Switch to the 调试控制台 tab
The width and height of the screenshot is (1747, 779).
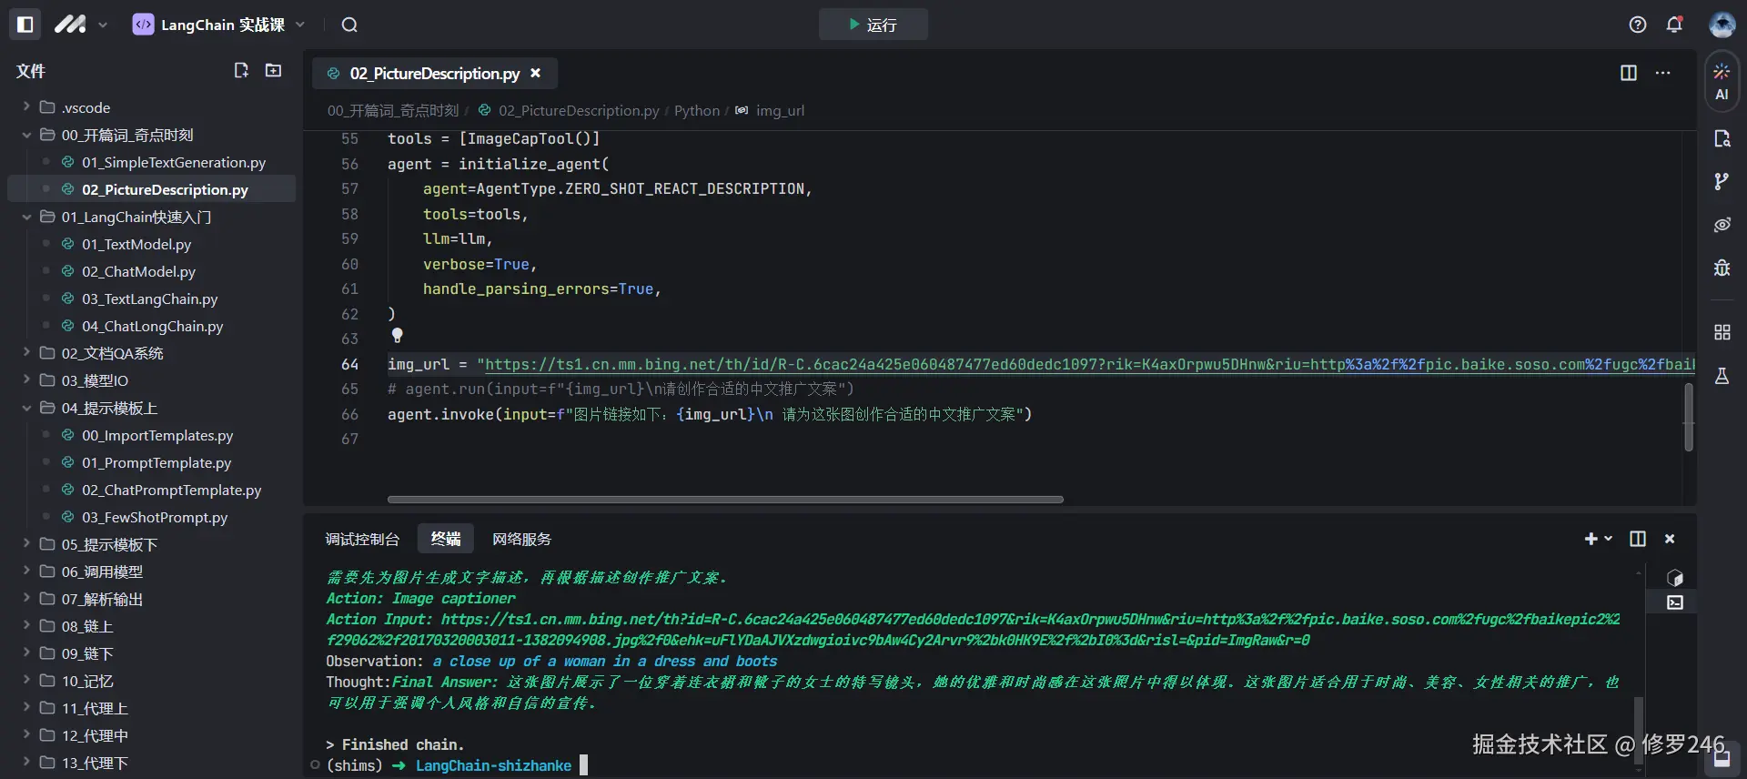coord(362,539)
